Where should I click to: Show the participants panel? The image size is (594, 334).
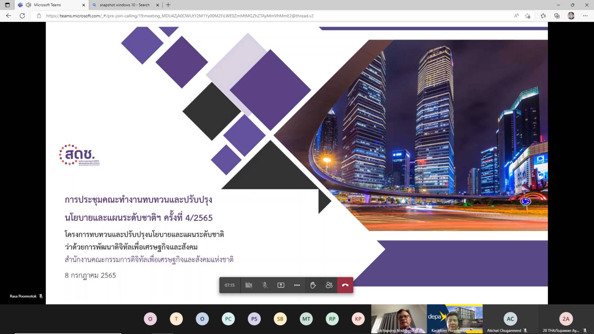pyautogui.click(x=329, y=285)
